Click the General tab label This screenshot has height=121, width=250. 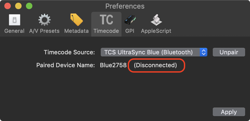click(x=14, y=31)
